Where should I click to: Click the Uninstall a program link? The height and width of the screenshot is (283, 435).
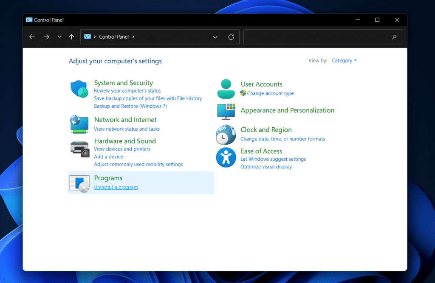coord(116,187)
